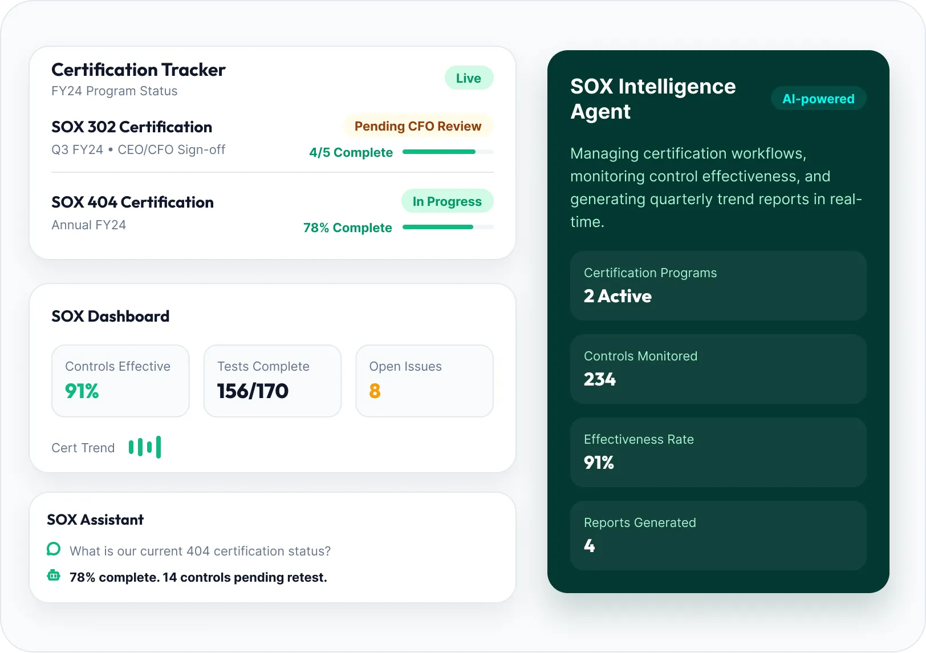
Task: Select the Controls Monitored 234 tile
Action: coord(718,369)
